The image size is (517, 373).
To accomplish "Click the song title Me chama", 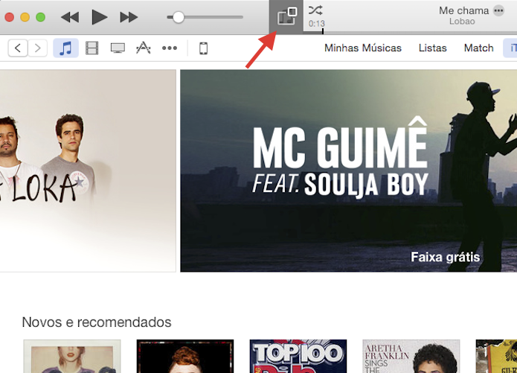I will 464,10.
